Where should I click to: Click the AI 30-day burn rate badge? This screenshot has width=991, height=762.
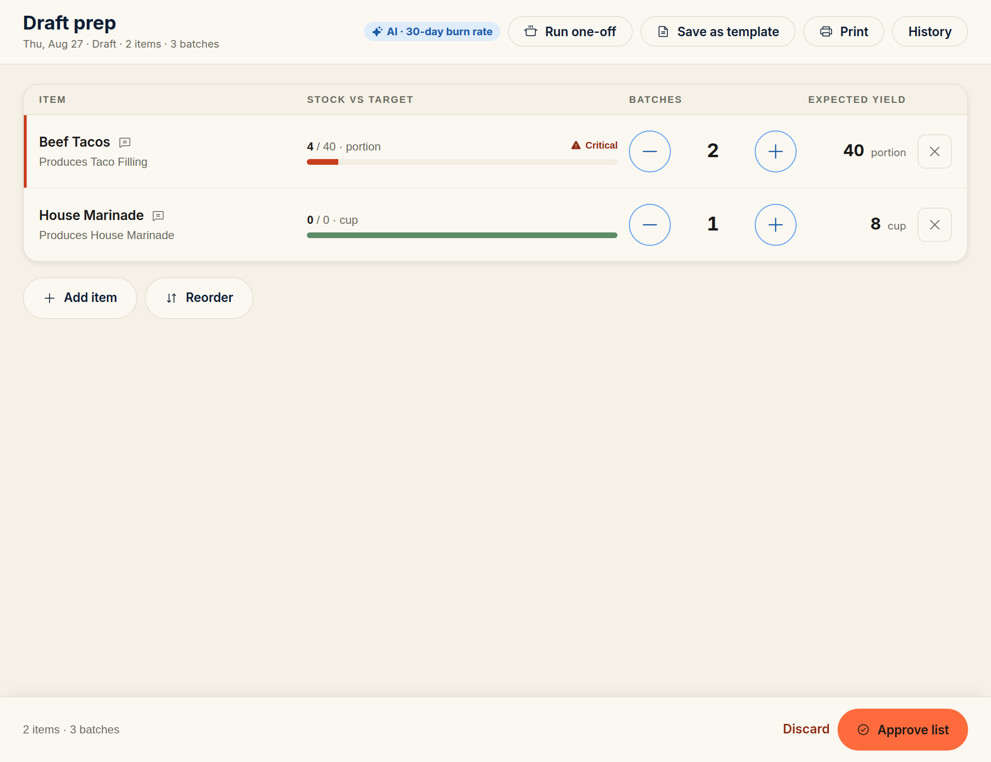(432, 31)
